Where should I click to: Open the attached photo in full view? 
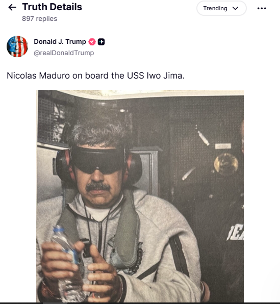click(140, 196)
